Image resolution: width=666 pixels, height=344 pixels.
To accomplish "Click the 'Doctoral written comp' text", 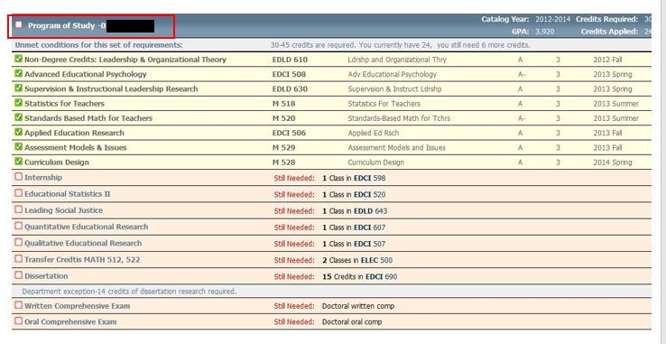I will point(358,306).
